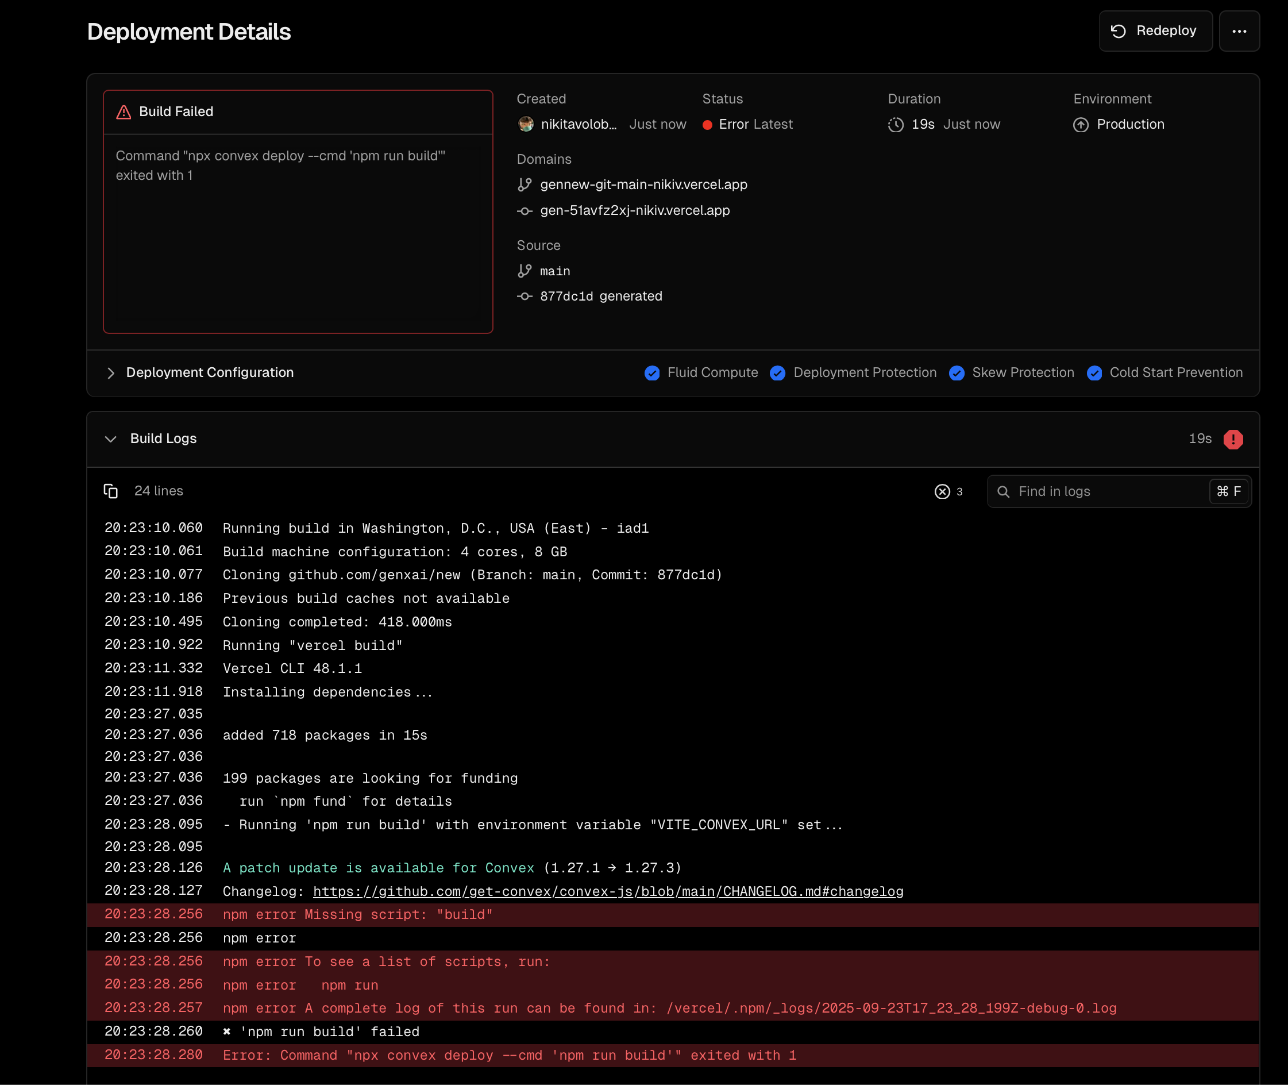Click the 'Running "vercel build"' log line
This screenshot has height=1085, width=1288.
(673, 645)
